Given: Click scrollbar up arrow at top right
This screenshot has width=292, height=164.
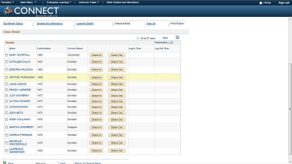Looking at the screenshot, I should pos(290,19).
